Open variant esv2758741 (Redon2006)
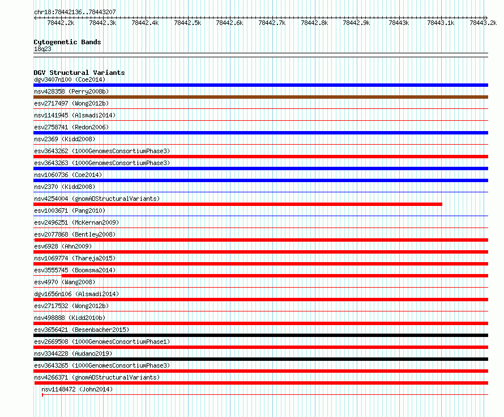The height and width of the screenshot is (417, 504). [x=71, y=127]
